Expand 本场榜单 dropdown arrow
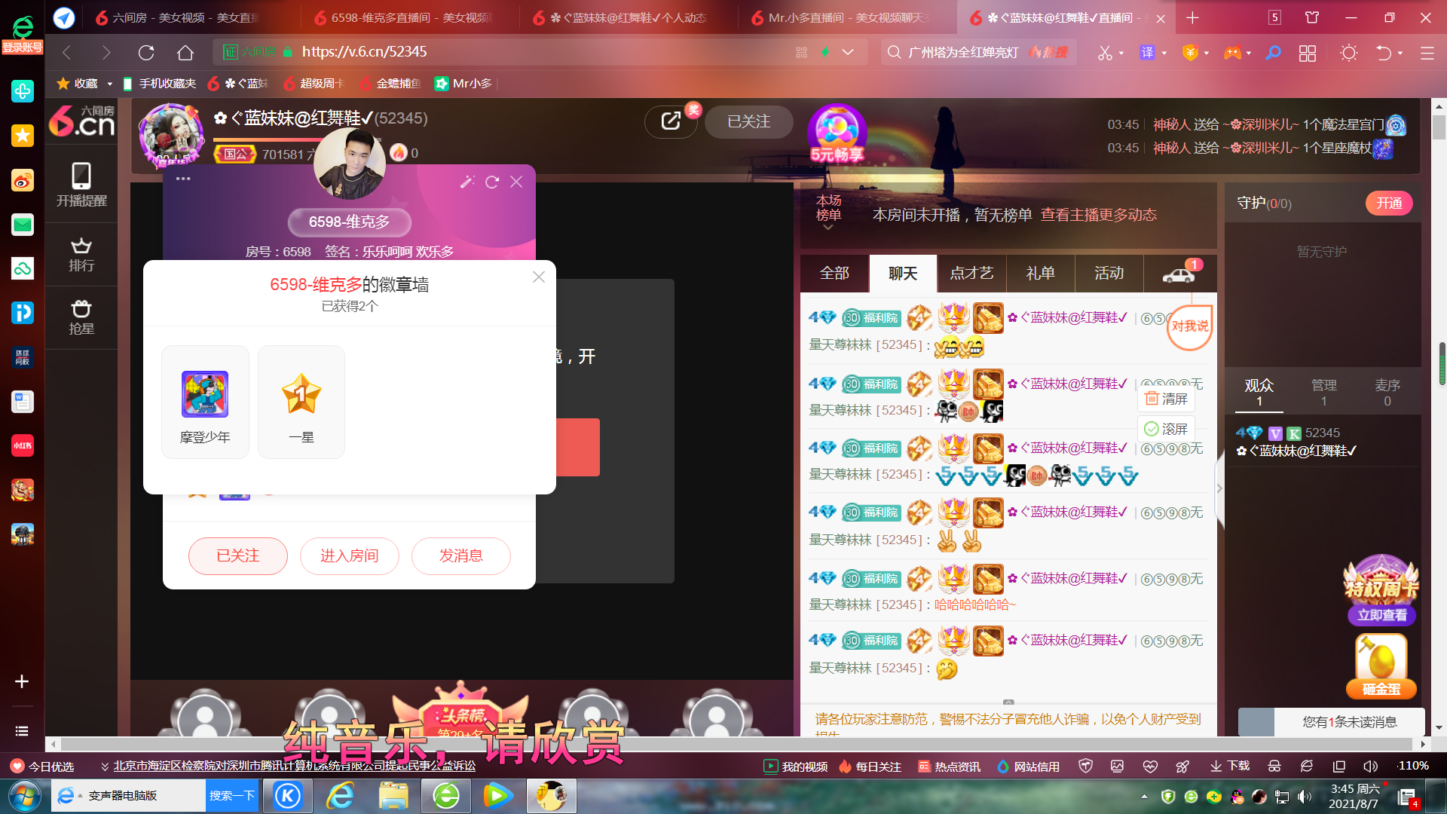The image size is (1447, 814). click(828, 226)
